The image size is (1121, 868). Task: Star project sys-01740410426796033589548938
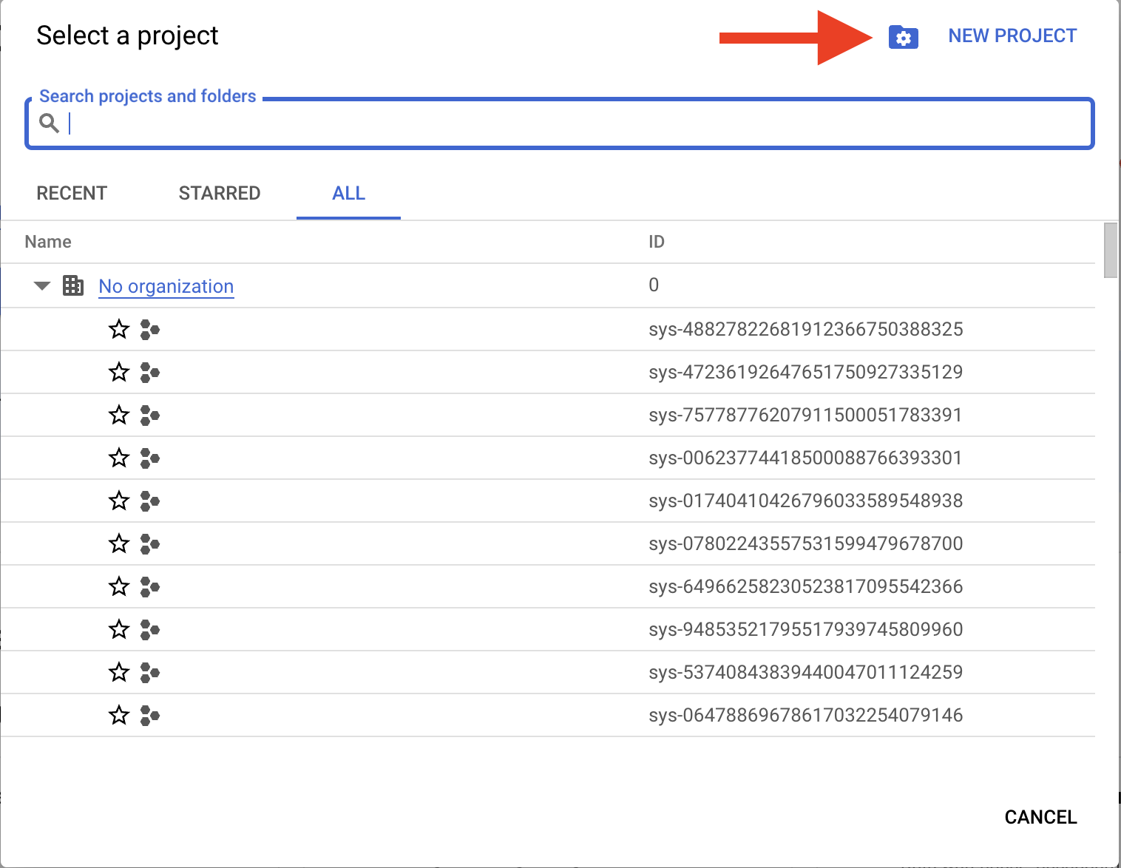coord(119,501)
